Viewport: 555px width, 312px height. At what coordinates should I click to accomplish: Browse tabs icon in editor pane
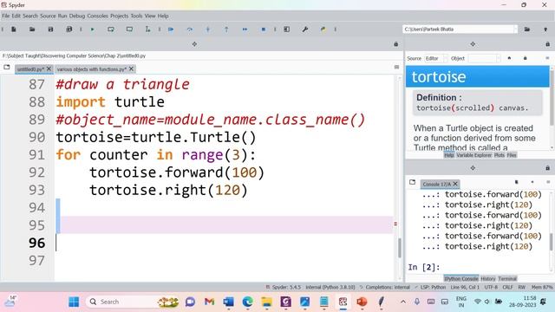tap(7, 68)
